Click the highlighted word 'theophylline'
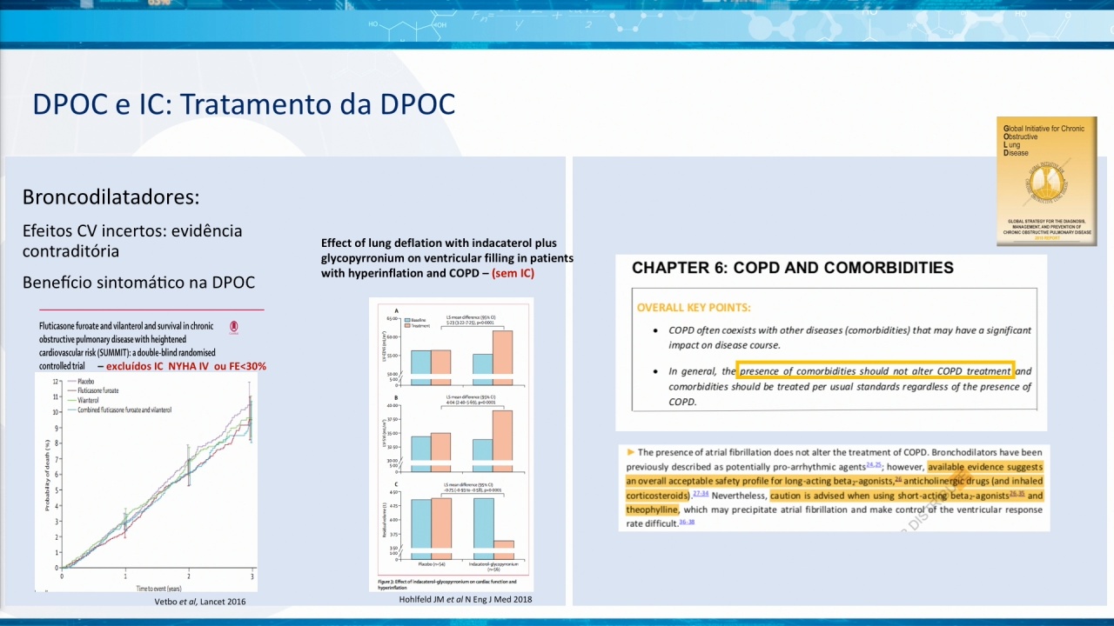The width and height of the screenshot is (1114, 626). tap(653, 509)
